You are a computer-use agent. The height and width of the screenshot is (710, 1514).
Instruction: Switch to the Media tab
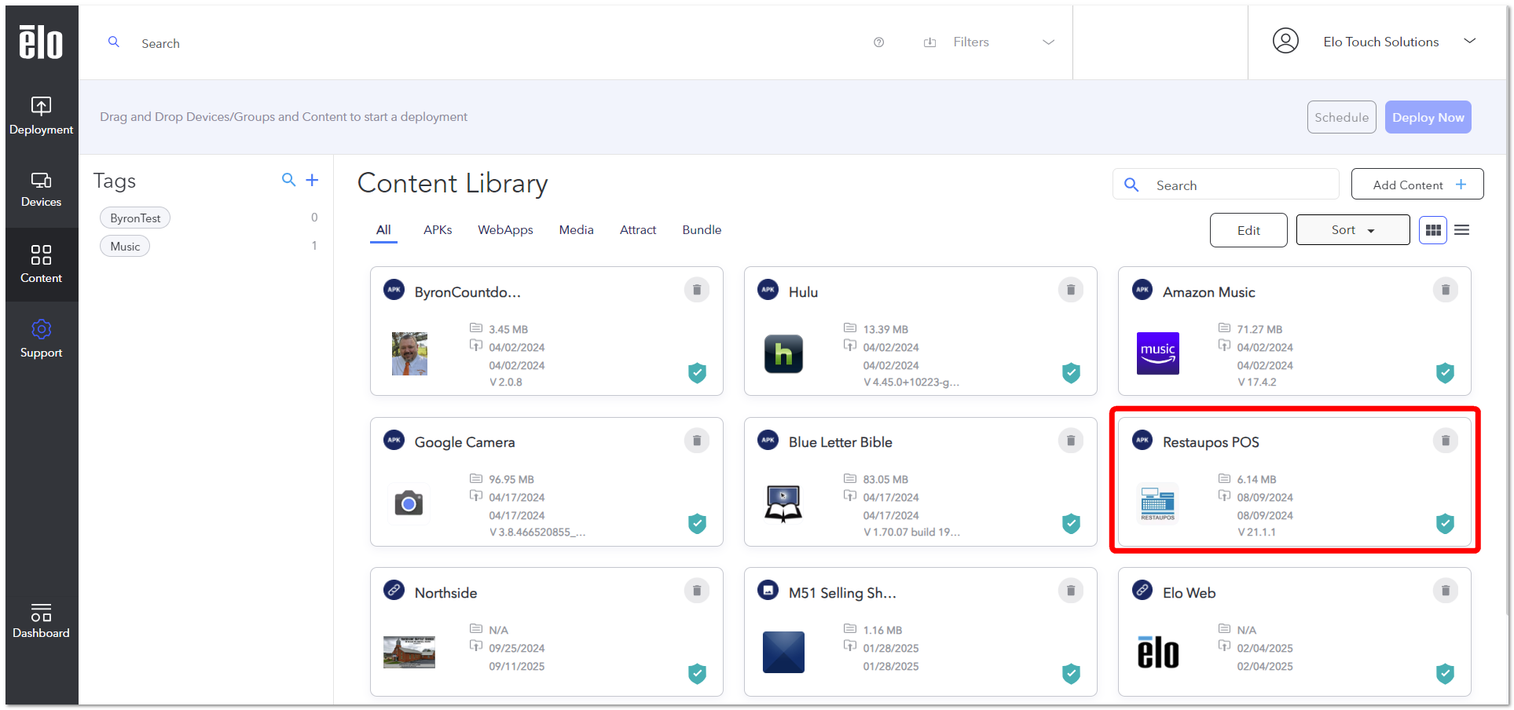pyautogui.click(x=576, y=230)
